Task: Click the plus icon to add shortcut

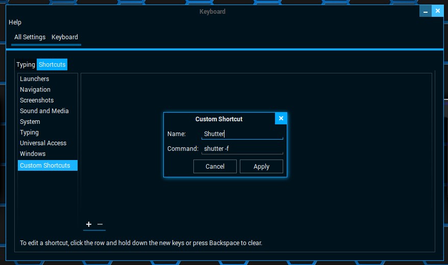Action: [89, 224]
